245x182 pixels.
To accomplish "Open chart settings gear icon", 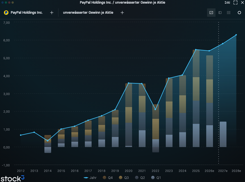I will coord(239,13).
